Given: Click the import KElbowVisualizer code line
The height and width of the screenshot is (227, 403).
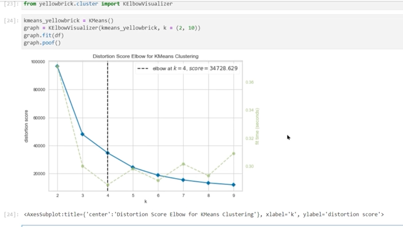Looking at the screenshot, I should click(x=98, y=4).
